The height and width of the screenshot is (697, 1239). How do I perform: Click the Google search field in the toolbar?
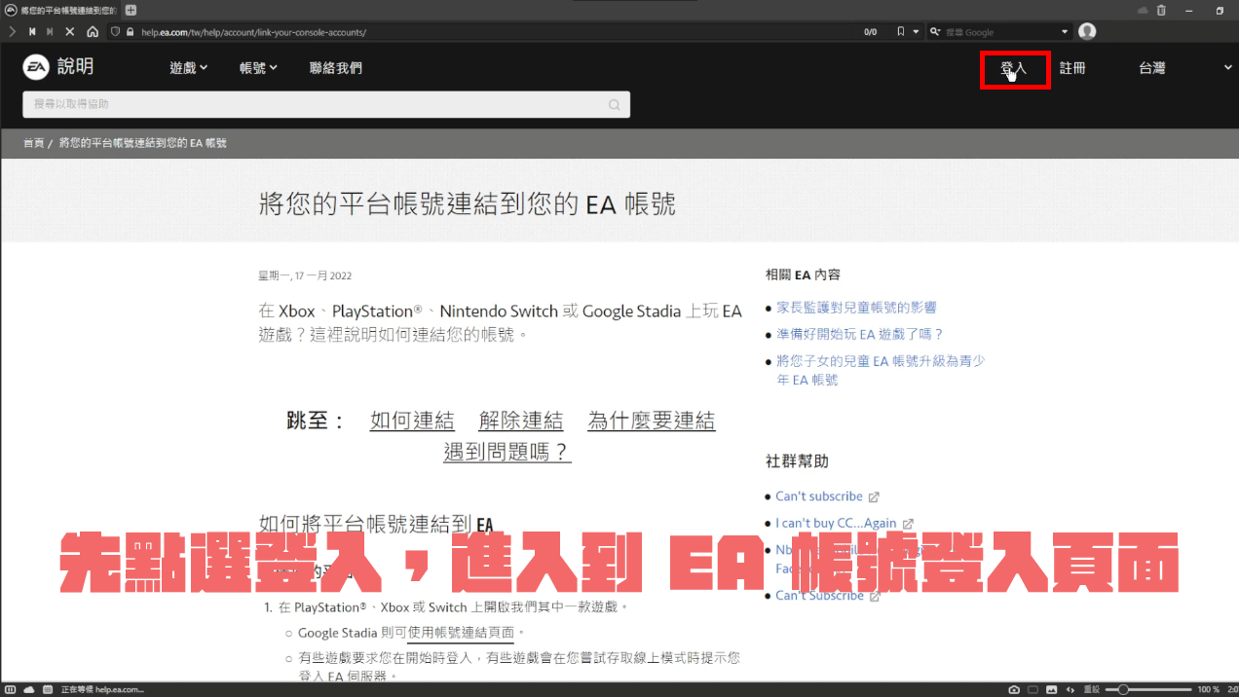pyautogui.click(x=999, y=32)
